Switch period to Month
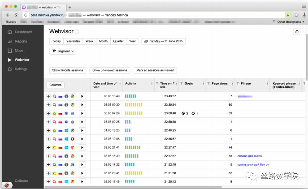Screen dimensions: 308x189 (103, 41)
